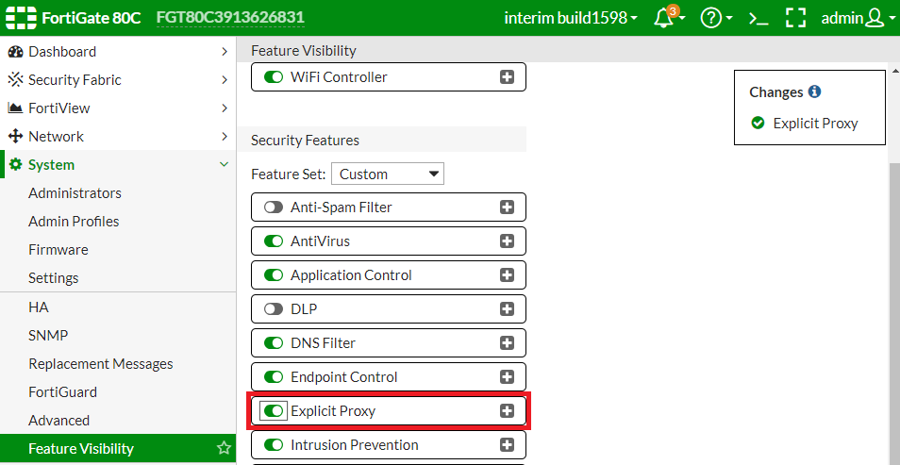Open the CLI console icon
The width and height of the screenshot is (900, 465).
(758, 18)
